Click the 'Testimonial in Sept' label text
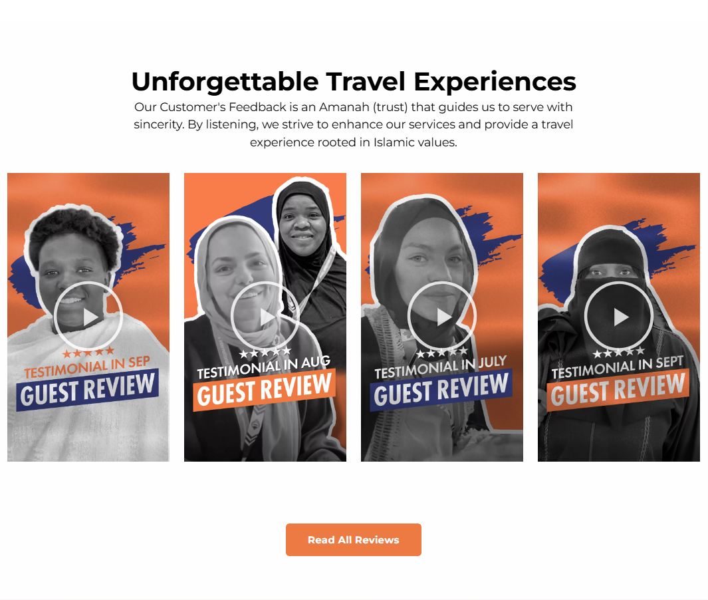This screenshot has width=708, height=600. pyautogui.click(x=618, y=367)
